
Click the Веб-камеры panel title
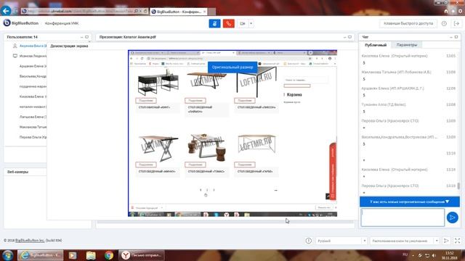pos(17,172)
